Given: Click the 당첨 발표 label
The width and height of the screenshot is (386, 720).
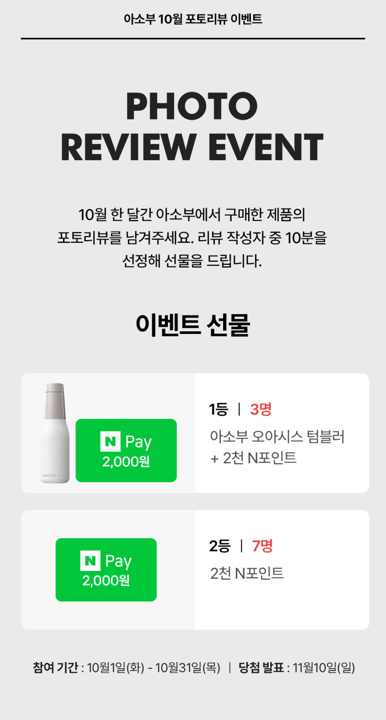Looking at the screenshot, I should coord(261,667).
